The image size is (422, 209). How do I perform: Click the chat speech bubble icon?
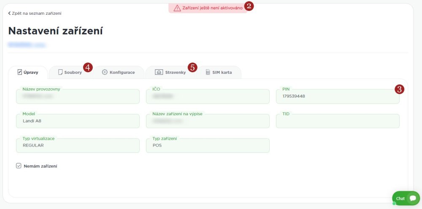pos(413,198)
